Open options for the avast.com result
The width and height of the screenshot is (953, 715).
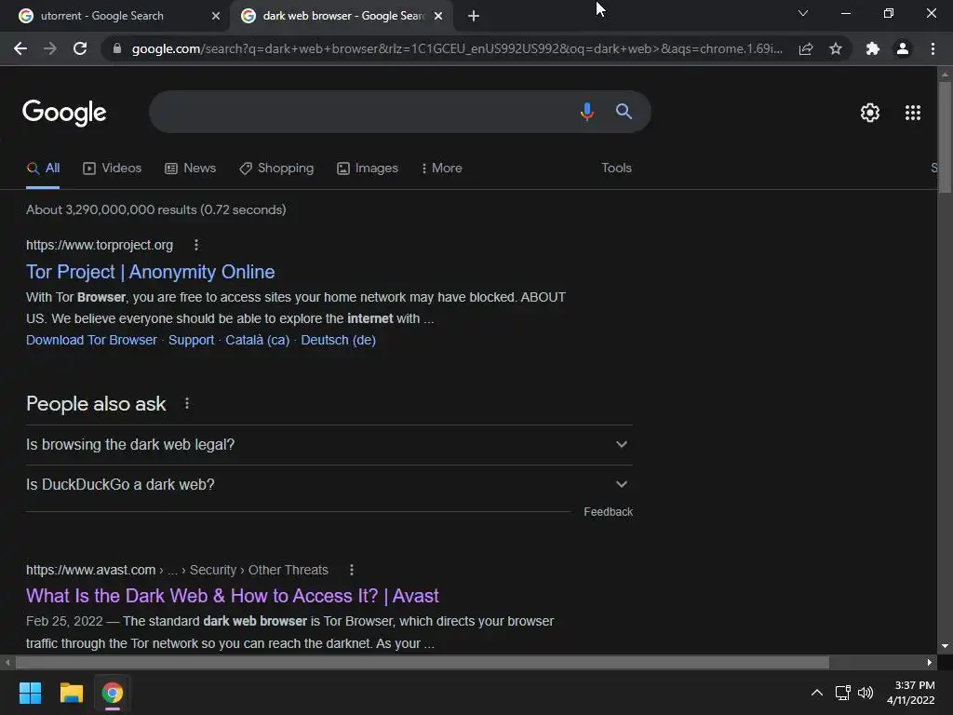click(x=351, y=570)
